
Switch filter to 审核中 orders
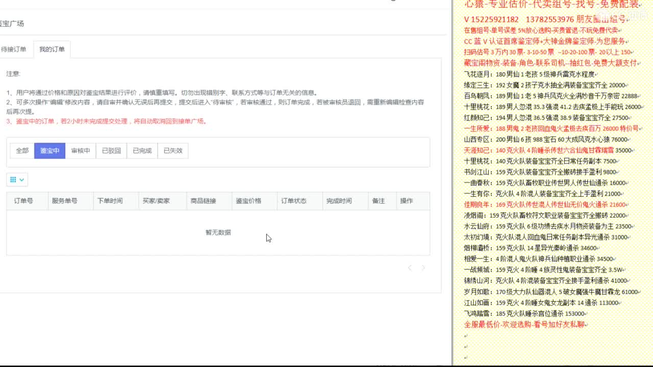click(x=80, y=150)
